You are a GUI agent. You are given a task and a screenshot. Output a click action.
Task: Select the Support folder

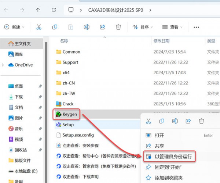(67, 62)
